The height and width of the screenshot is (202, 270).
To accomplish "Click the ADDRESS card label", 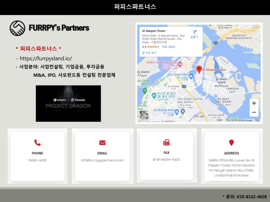I will tap(231, 153).
